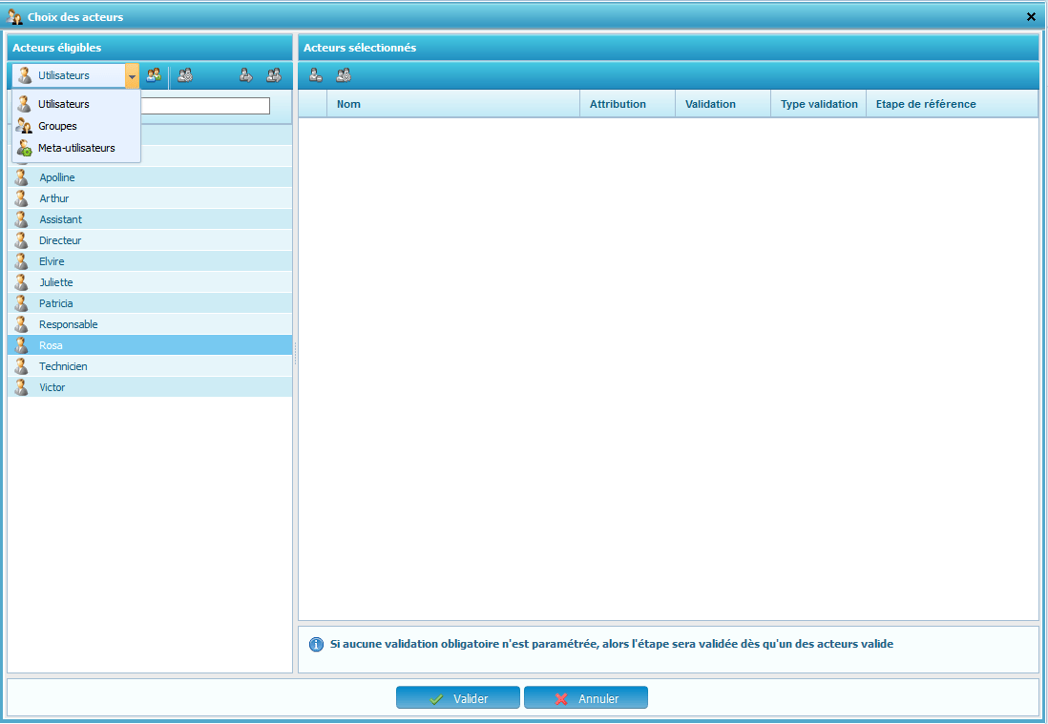Select Technicien in the eligible actors list
The width and height of the screenshot is (1048, 724).
pyautogui.click(x=61, y=366)
